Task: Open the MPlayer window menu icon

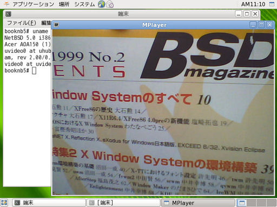Action: coord(56,25)
